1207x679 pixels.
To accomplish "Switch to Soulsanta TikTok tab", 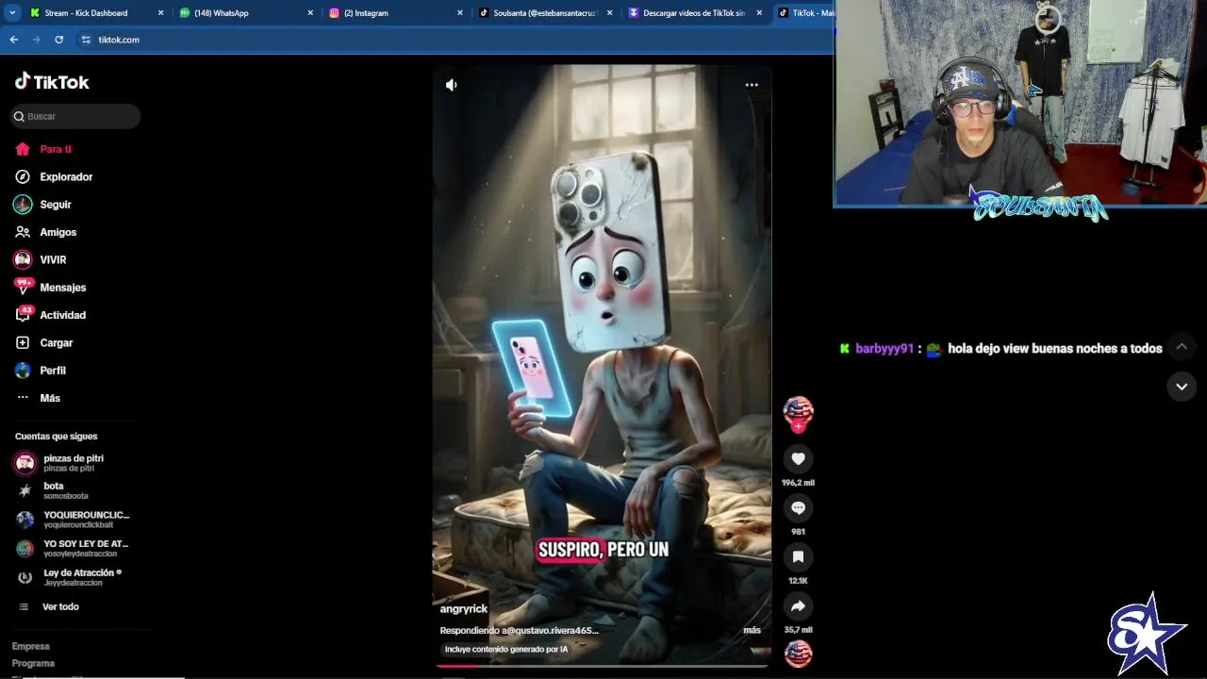I will click(545, 13).
